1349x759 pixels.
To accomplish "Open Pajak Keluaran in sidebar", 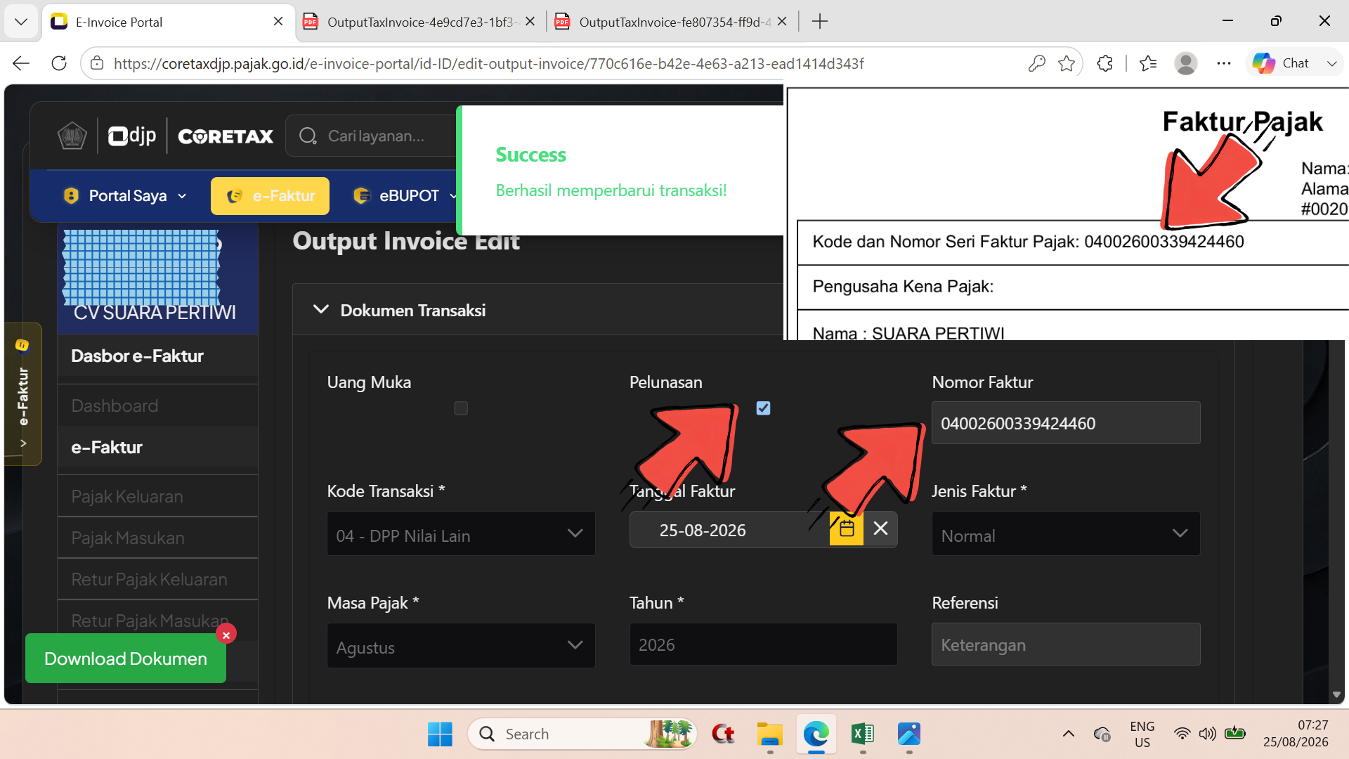I will coord(127,496).
